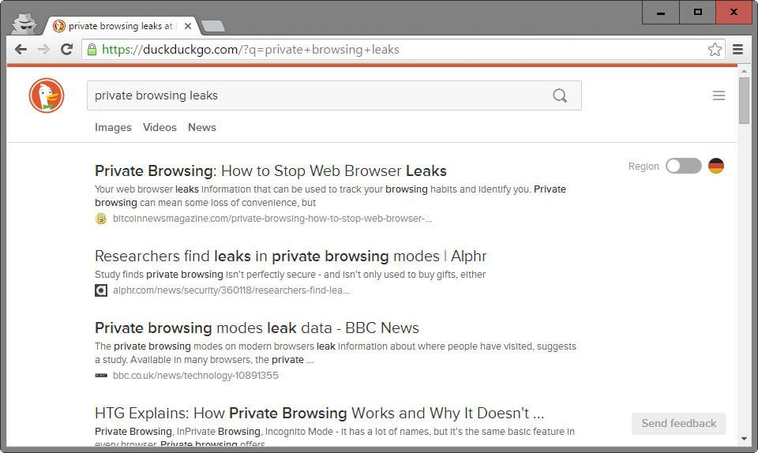This screenshot has height=453, width=758.
Task: Switch to Images results
Action: point(113,128)
